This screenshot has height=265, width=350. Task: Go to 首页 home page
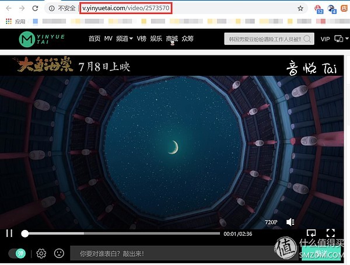[x=94, y=39]
